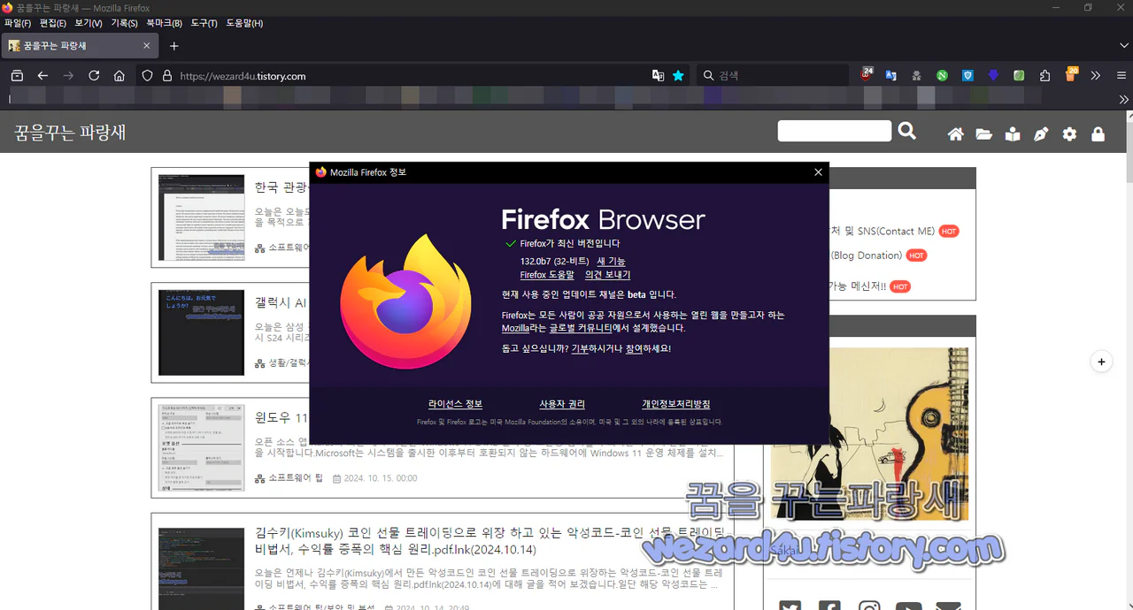Open the uBlock Origin extension with badge 24
The height and width of the screenshot is (610, 1133).
point(867,75)
